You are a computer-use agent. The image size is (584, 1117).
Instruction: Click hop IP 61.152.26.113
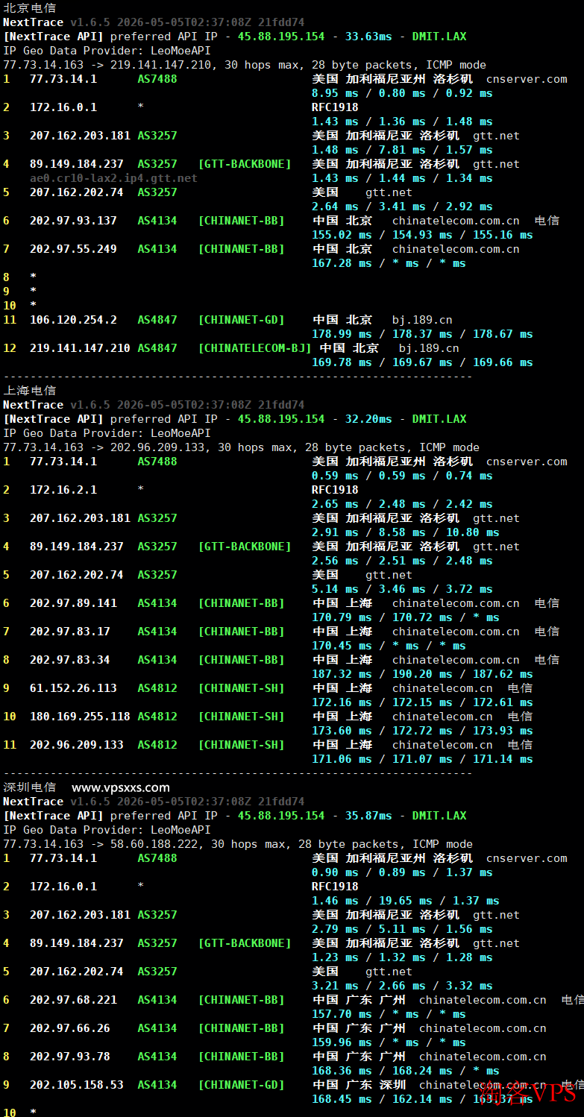73,687
